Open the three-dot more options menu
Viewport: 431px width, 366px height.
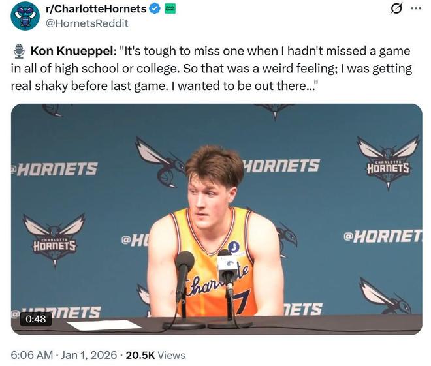415,8
